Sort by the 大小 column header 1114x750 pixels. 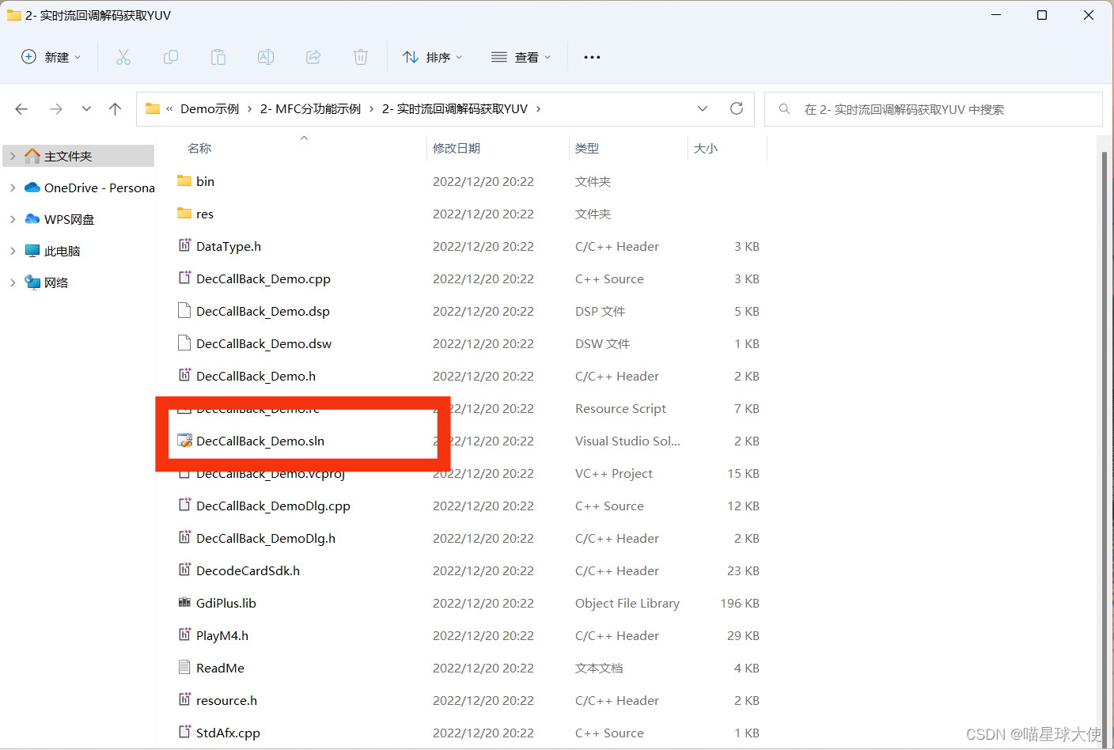click(706, 149)
